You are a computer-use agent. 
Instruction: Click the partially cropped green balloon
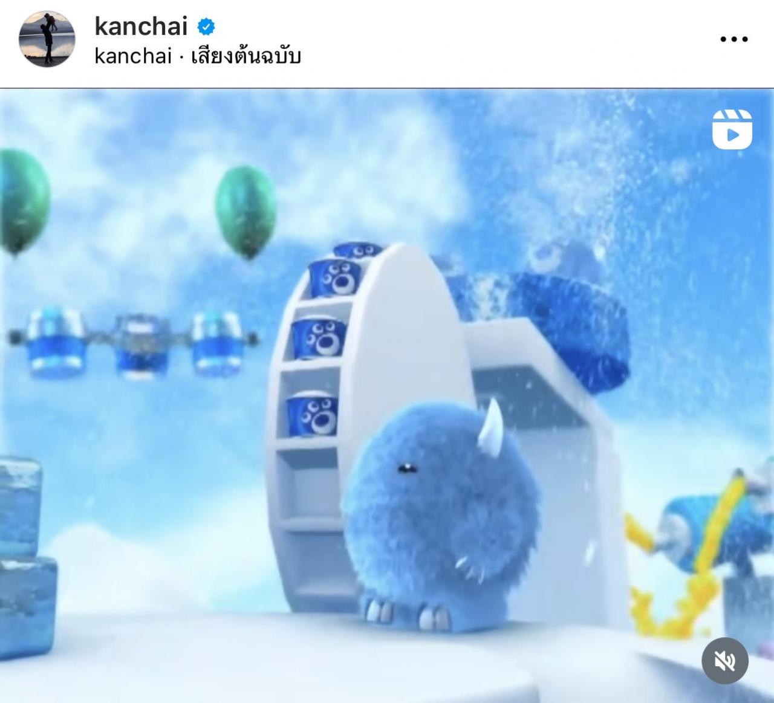coord(23,201)
